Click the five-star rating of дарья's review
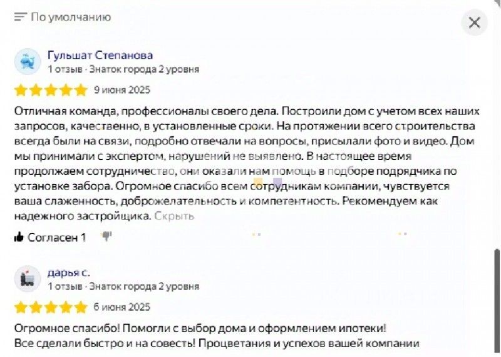Image resolution: width=501 pixels, height=357 pixels. click(51, 307)
